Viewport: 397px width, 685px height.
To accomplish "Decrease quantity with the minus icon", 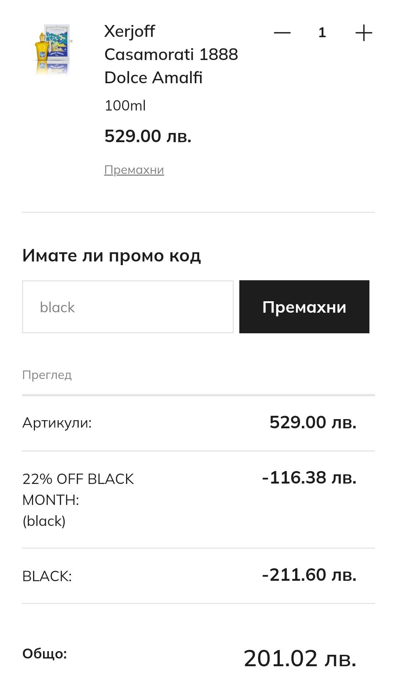I will (x=282, y=33).
